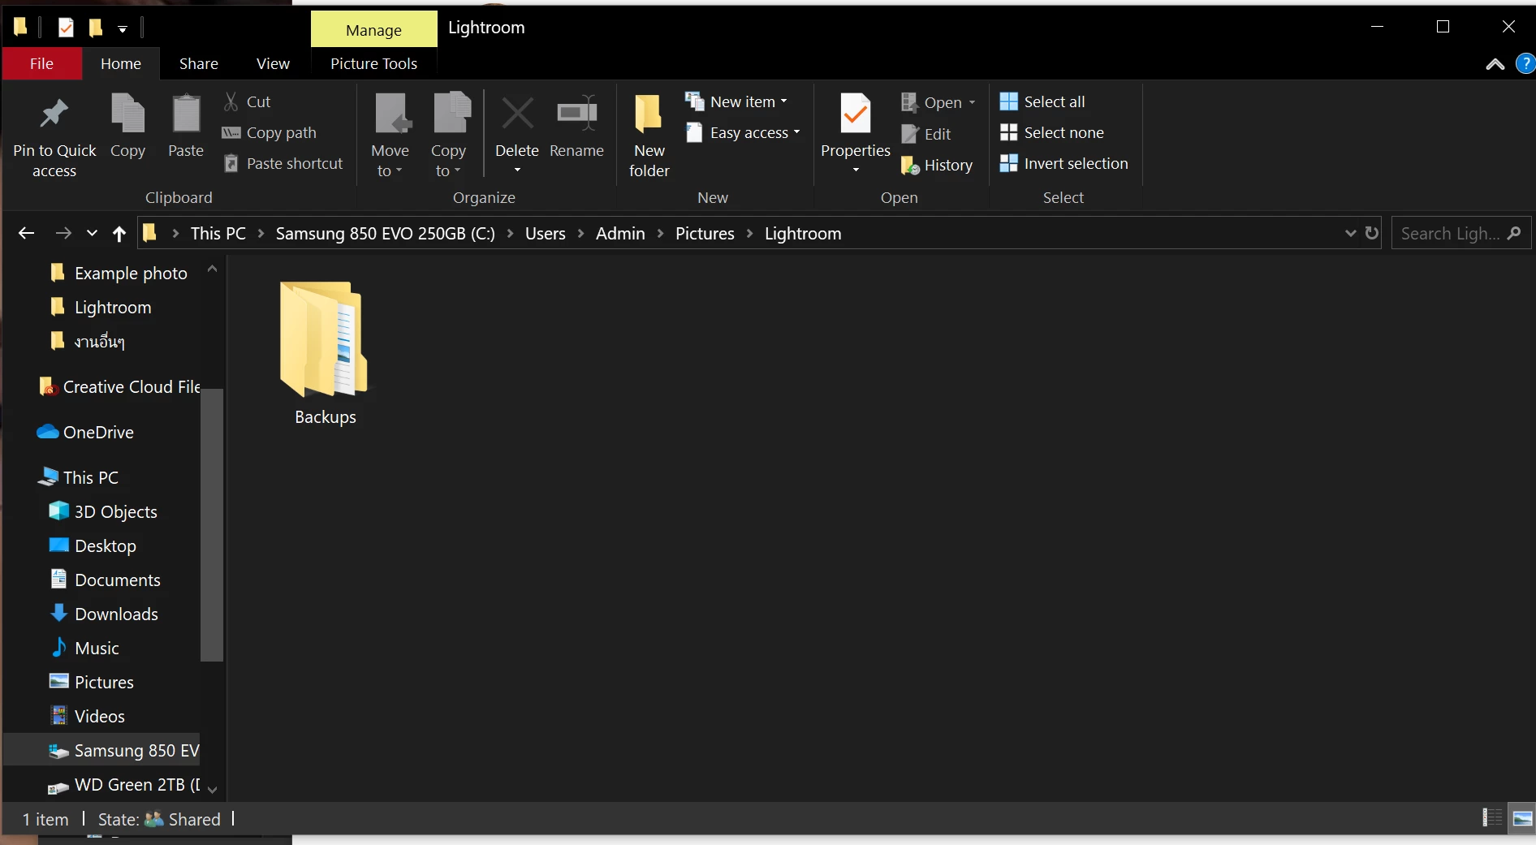Screen dimensions: 1536x845
Task: Open Example photo in the sidebar
Action: tap(119, 273)
